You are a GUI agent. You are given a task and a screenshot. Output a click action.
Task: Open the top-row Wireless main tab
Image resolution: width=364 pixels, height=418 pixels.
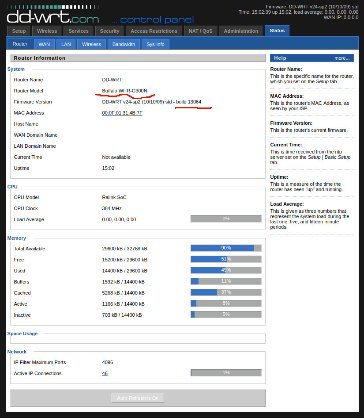(47, 31)
